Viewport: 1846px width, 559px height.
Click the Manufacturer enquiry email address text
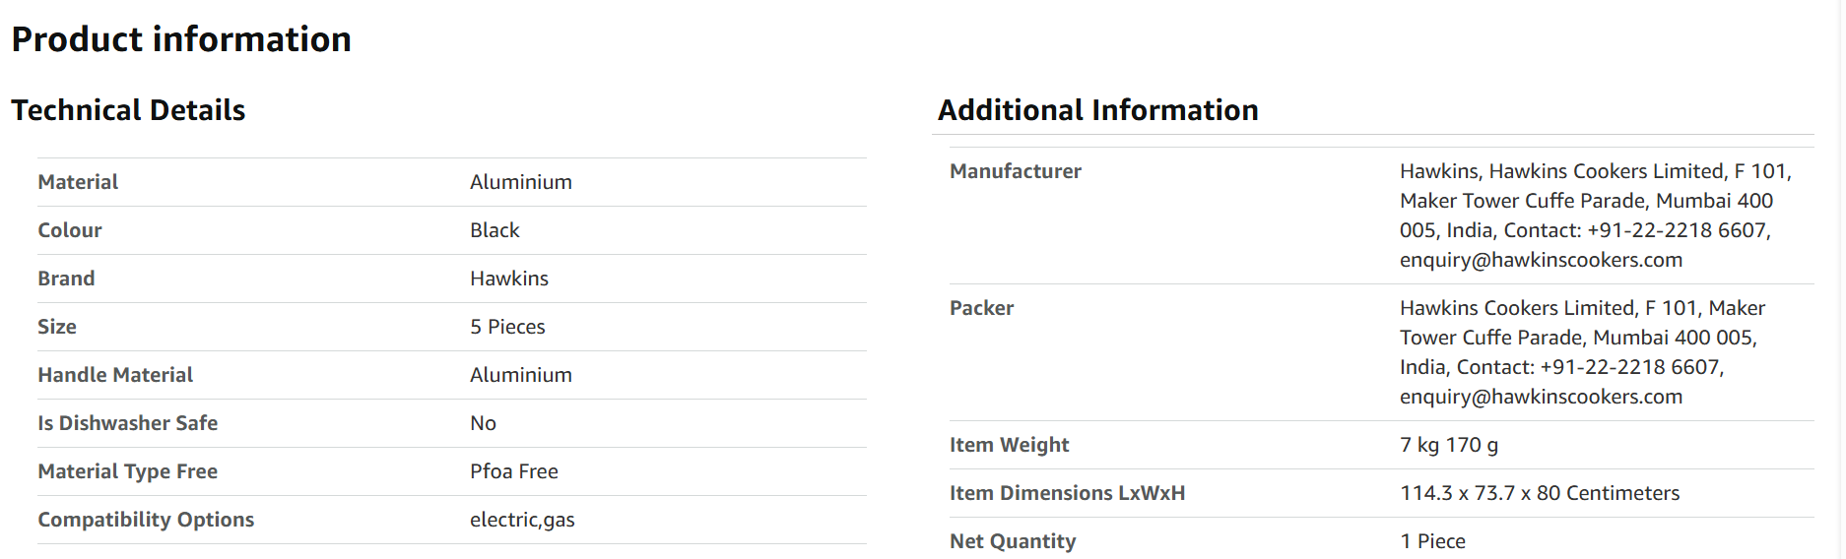click(x=1542, y=260)
